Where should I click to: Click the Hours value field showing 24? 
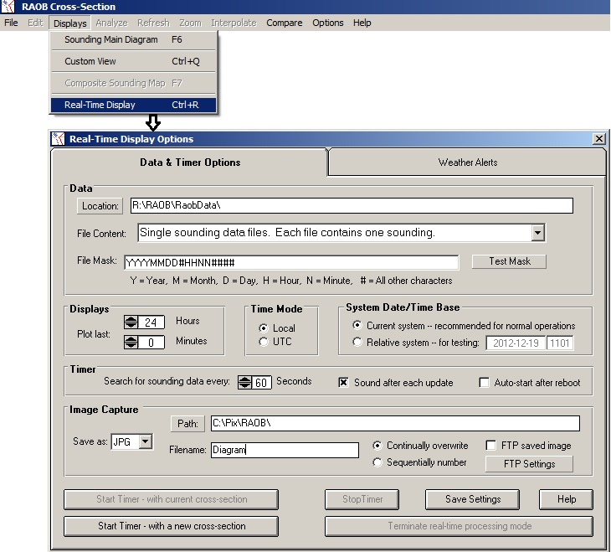(x=151, y=322)
